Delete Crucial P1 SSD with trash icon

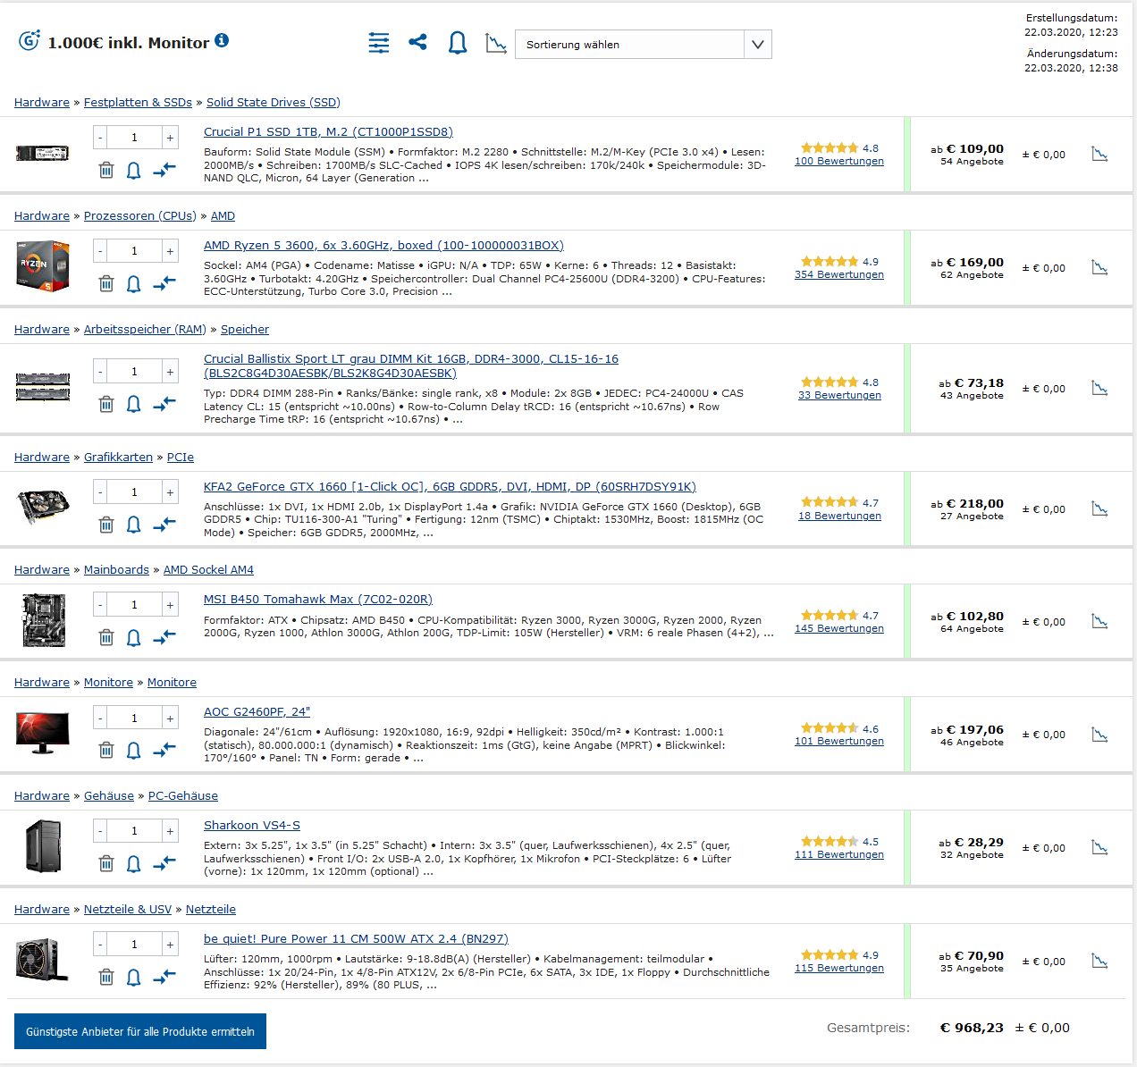[106, 170]
